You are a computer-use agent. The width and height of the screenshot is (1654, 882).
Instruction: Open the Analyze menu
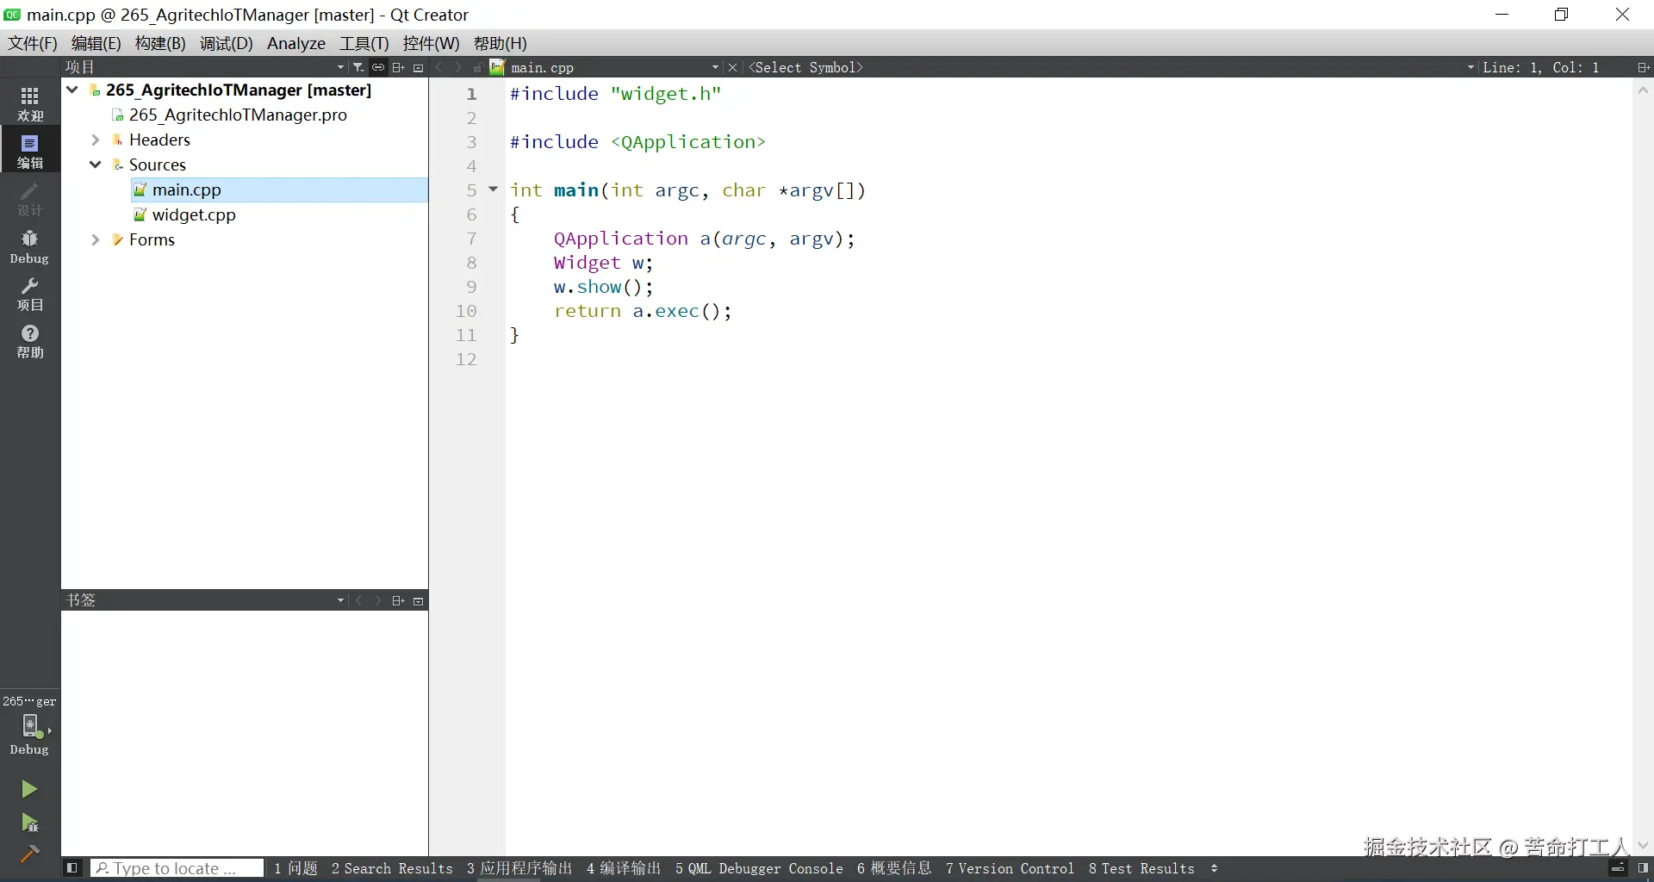click(x=296, y=43)
